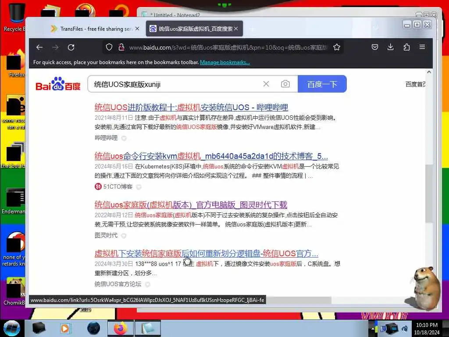Click the 统信UOS官方论坛 source label
The width and height of the screenshot is (449, 337).
click(118, 284)
